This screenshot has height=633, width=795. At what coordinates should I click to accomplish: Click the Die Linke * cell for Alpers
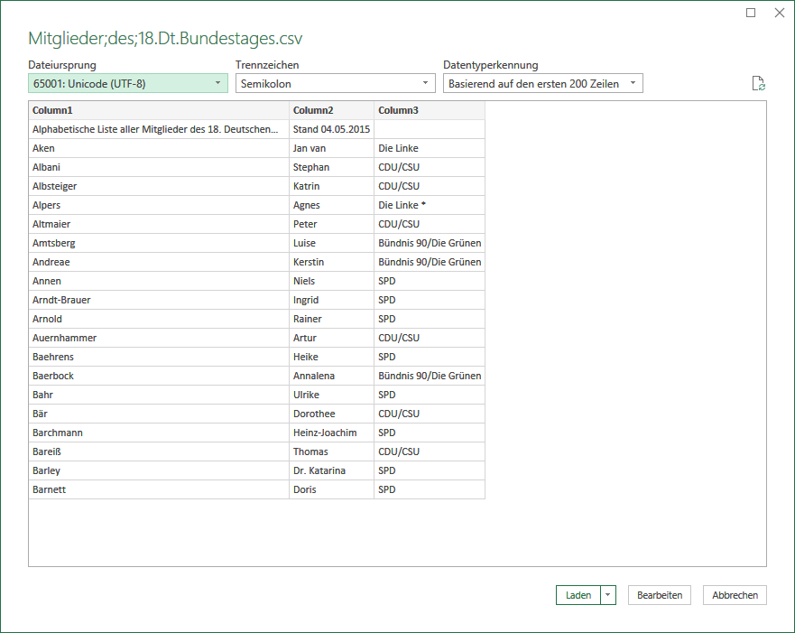430,205
